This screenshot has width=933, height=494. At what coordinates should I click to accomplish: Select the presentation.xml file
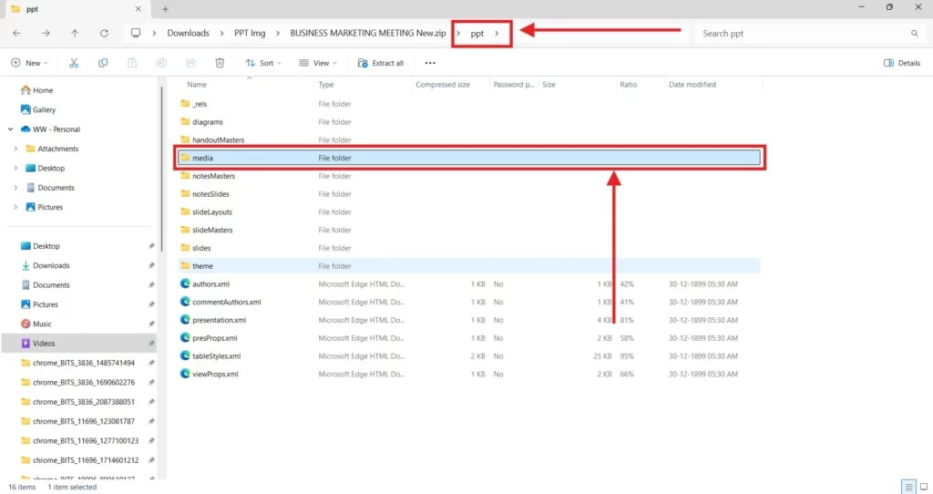(x=219, y=320)
